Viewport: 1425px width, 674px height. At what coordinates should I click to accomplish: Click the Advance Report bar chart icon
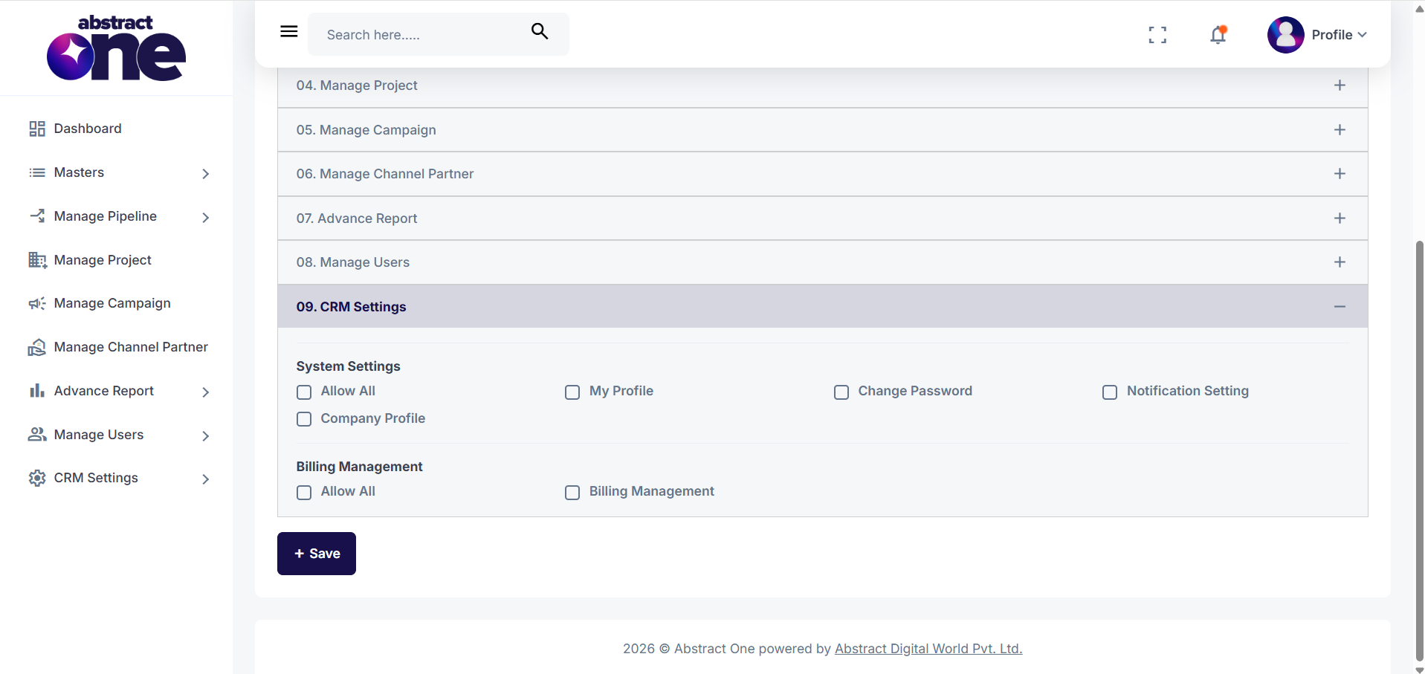[37, 391]
